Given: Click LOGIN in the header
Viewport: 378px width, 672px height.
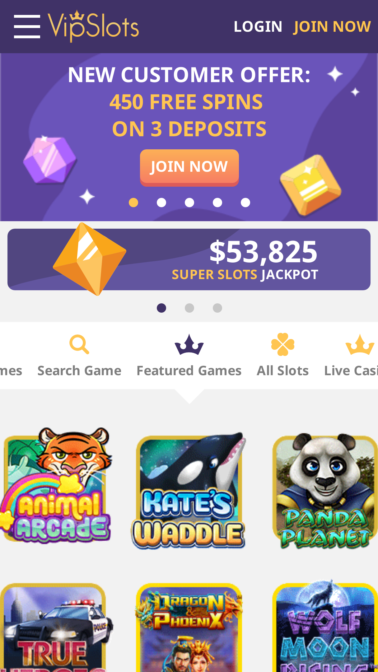Looking at the screenshot, I should 258,26.
